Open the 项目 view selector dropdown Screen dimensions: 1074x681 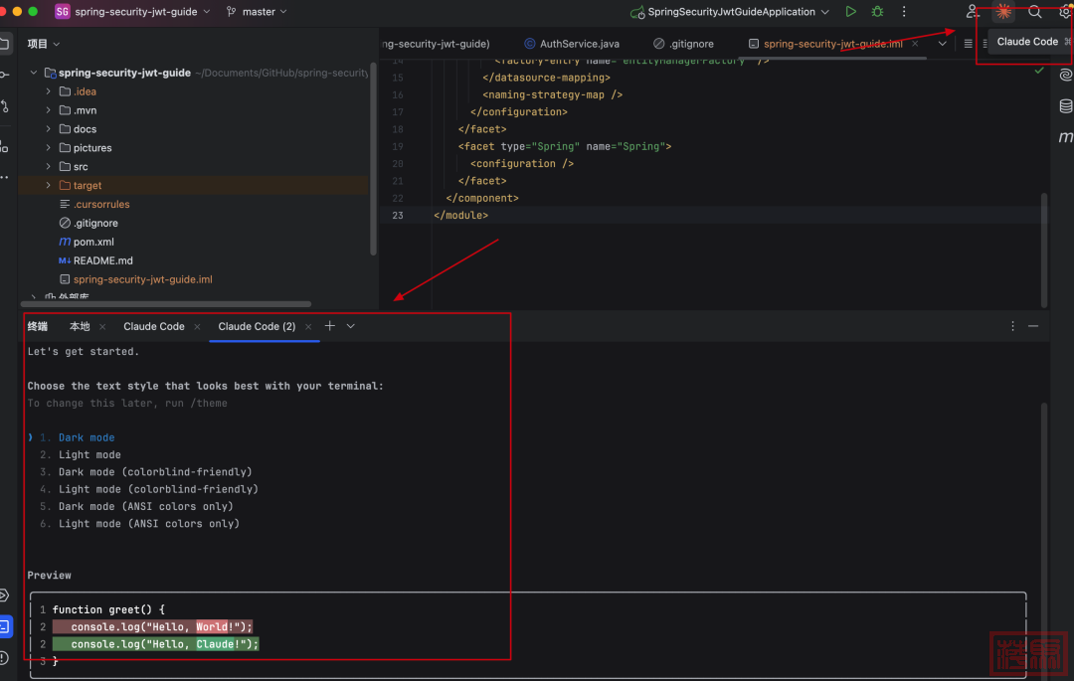43,44
